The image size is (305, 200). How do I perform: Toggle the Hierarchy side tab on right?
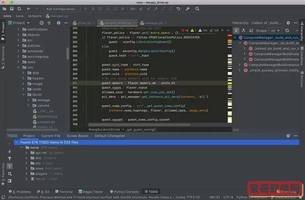[302, 31]
